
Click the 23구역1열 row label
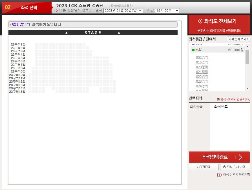pyautogui.click(x=18, y=44)
